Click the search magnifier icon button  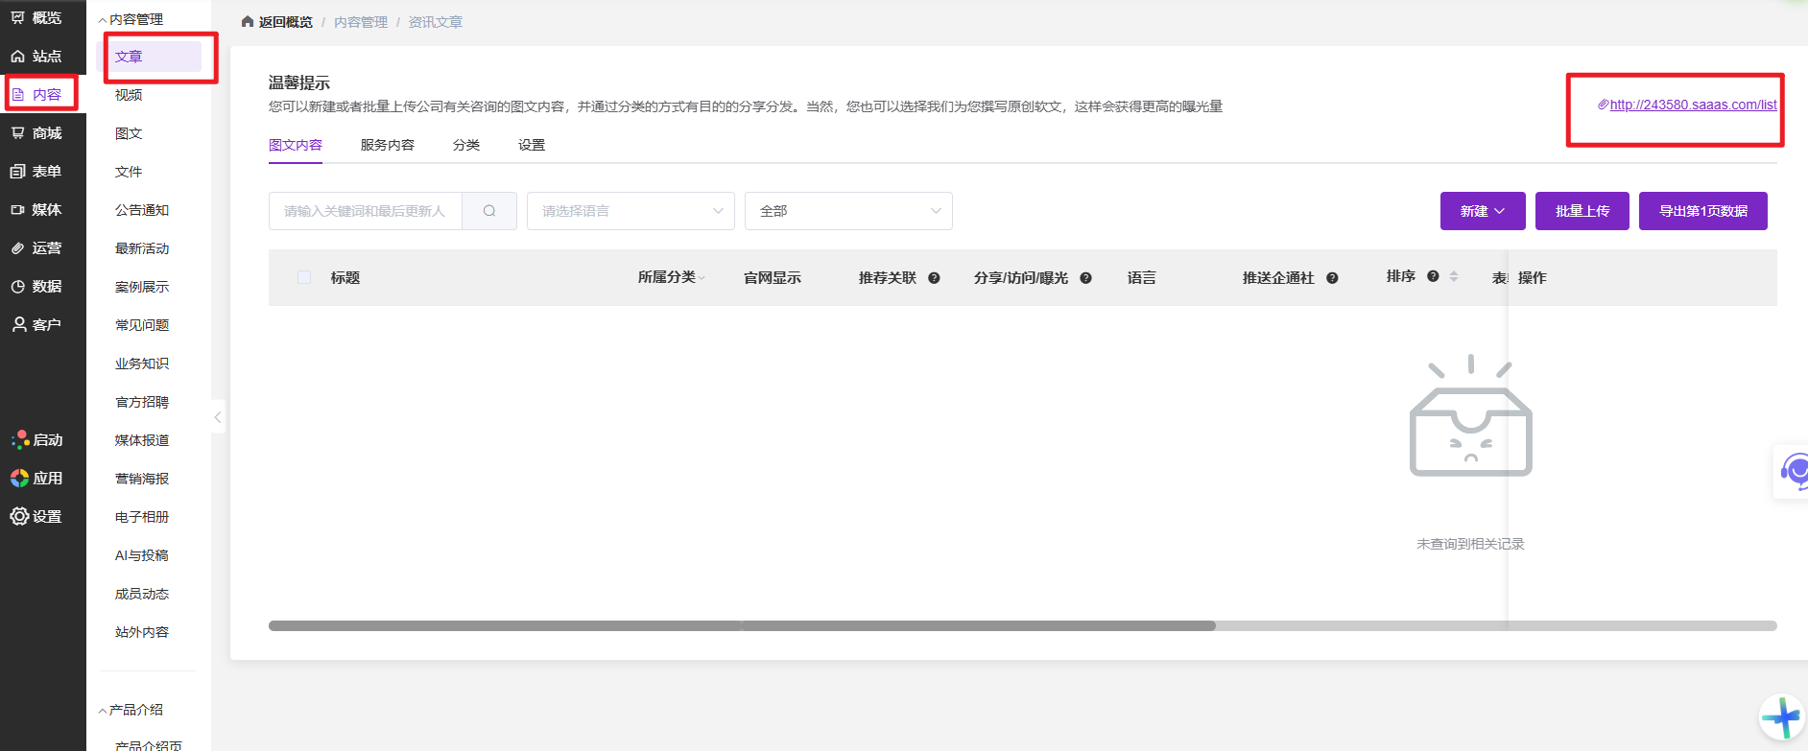[x=489, y=211]
